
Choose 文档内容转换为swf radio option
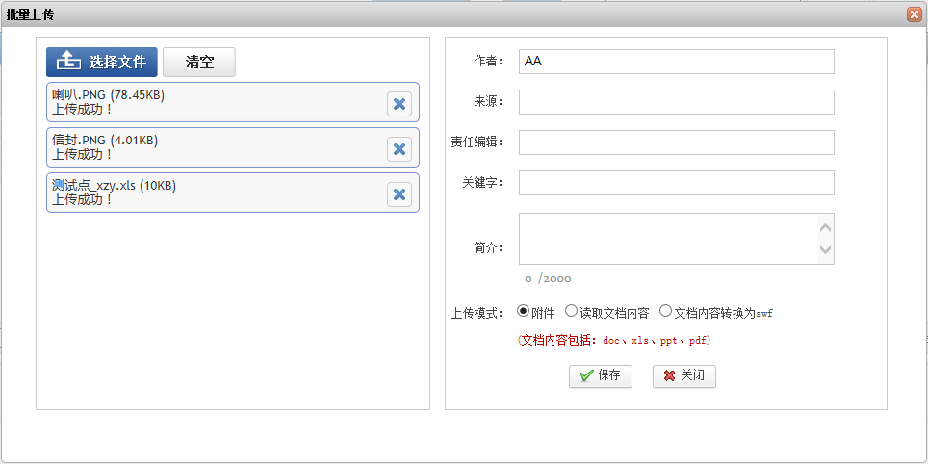pyautogui.click(x=665, y=311)
